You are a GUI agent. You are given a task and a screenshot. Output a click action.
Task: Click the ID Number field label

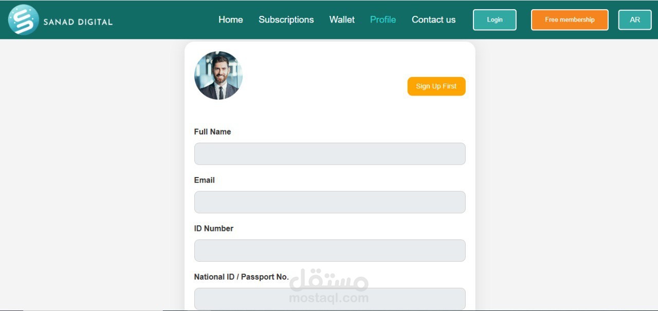[x=213, y=228]
